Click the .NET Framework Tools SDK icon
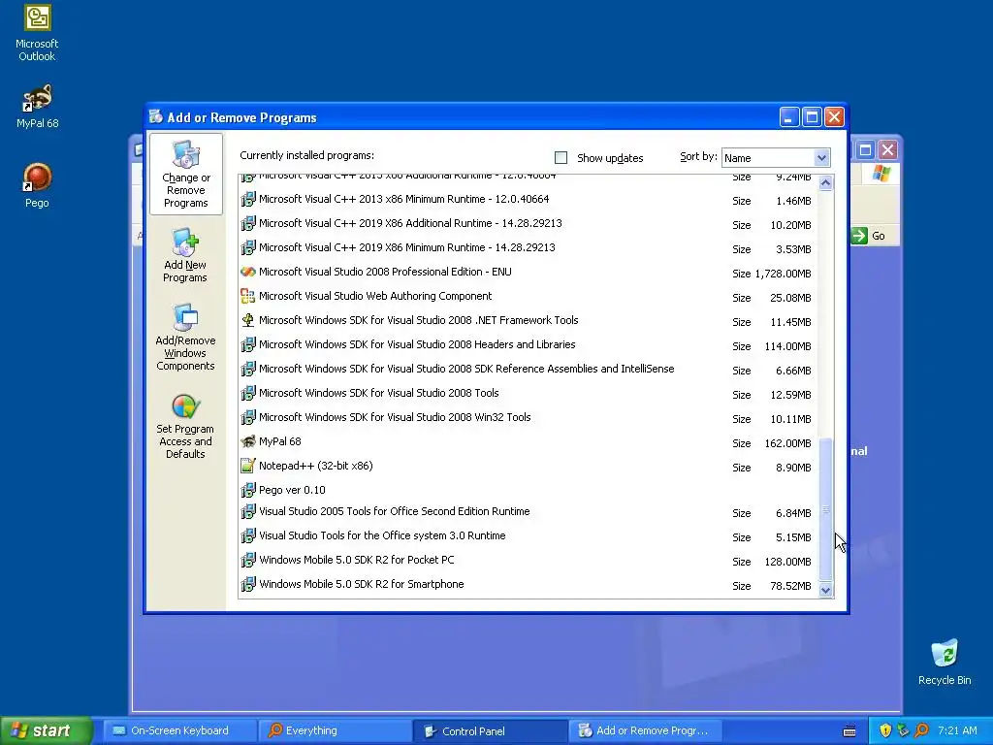 [248, 320]
